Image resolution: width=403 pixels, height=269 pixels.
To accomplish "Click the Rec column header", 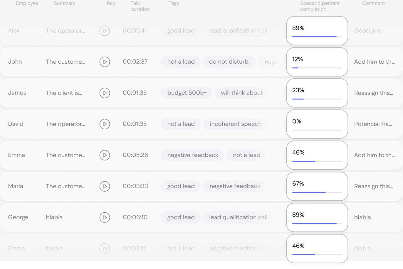I will pos(111,4).
